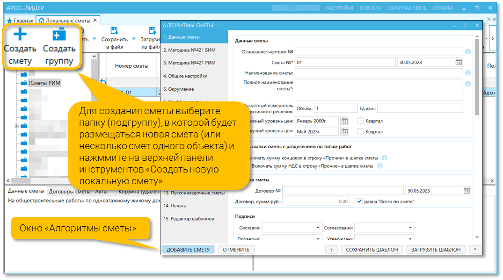Switch to the Акты tab
The width and height of the screenshot is (503, 280).
pyautogui.click(x=102, y=192)
